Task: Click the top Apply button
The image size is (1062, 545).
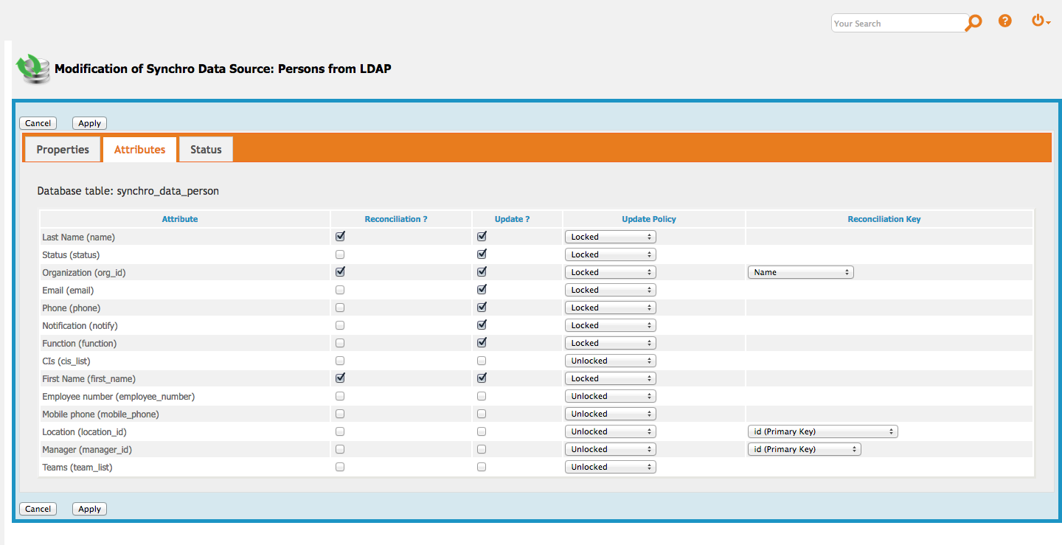Action: pos(89,123)
